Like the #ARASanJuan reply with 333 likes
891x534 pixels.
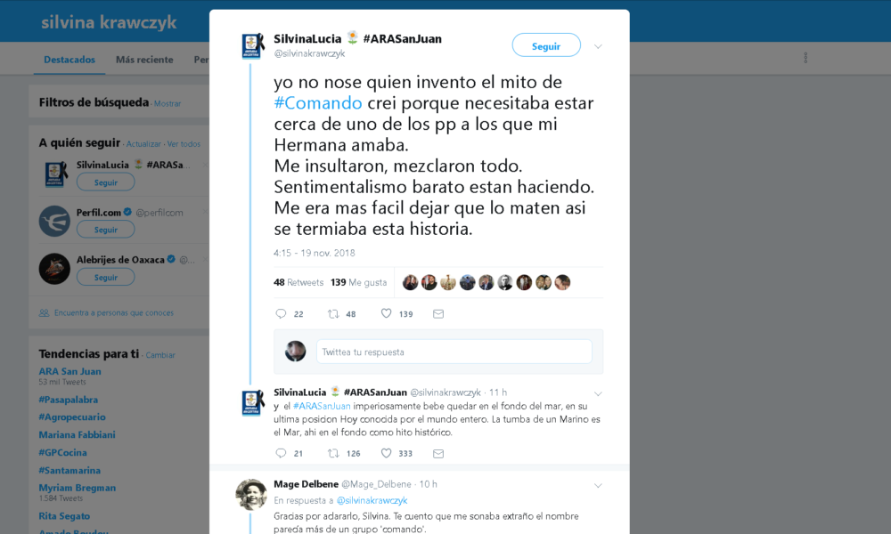coord(386,453)
